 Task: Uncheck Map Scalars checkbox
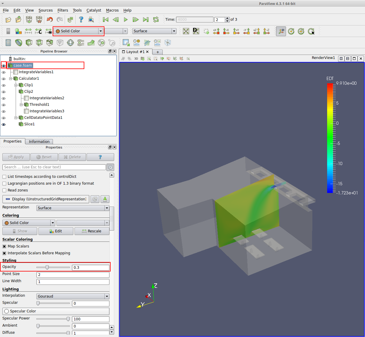[4, 246]
